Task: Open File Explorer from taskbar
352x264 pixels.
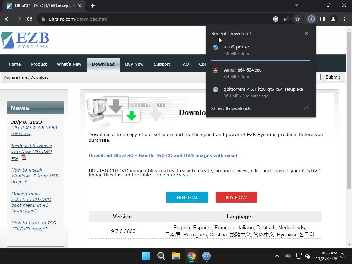Action: point(176,256)
